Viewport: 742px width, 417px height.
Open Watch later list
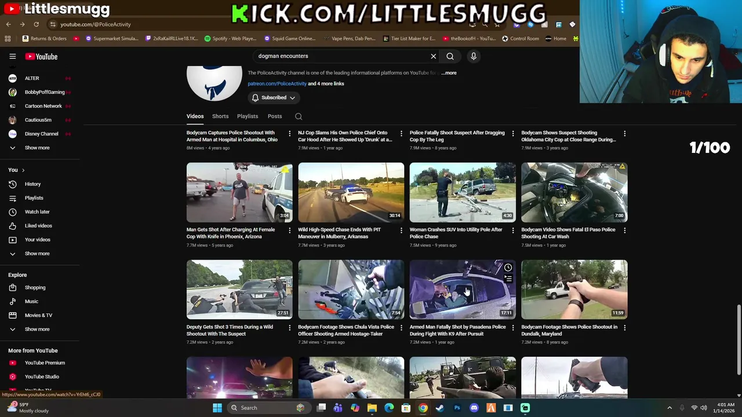(37, 211)
